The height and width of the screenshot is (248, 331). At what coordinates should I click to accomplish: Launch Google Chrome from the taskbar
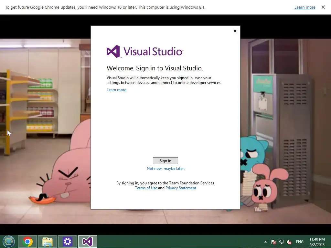tap(27, 242)
